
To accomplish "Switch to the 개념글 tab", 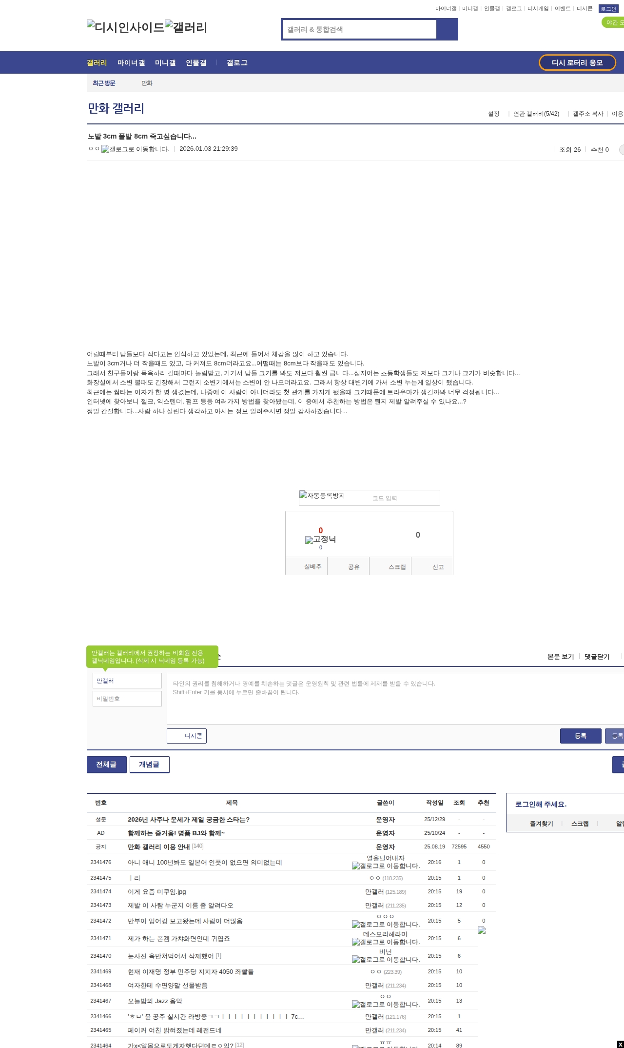I will click(150, 765).
